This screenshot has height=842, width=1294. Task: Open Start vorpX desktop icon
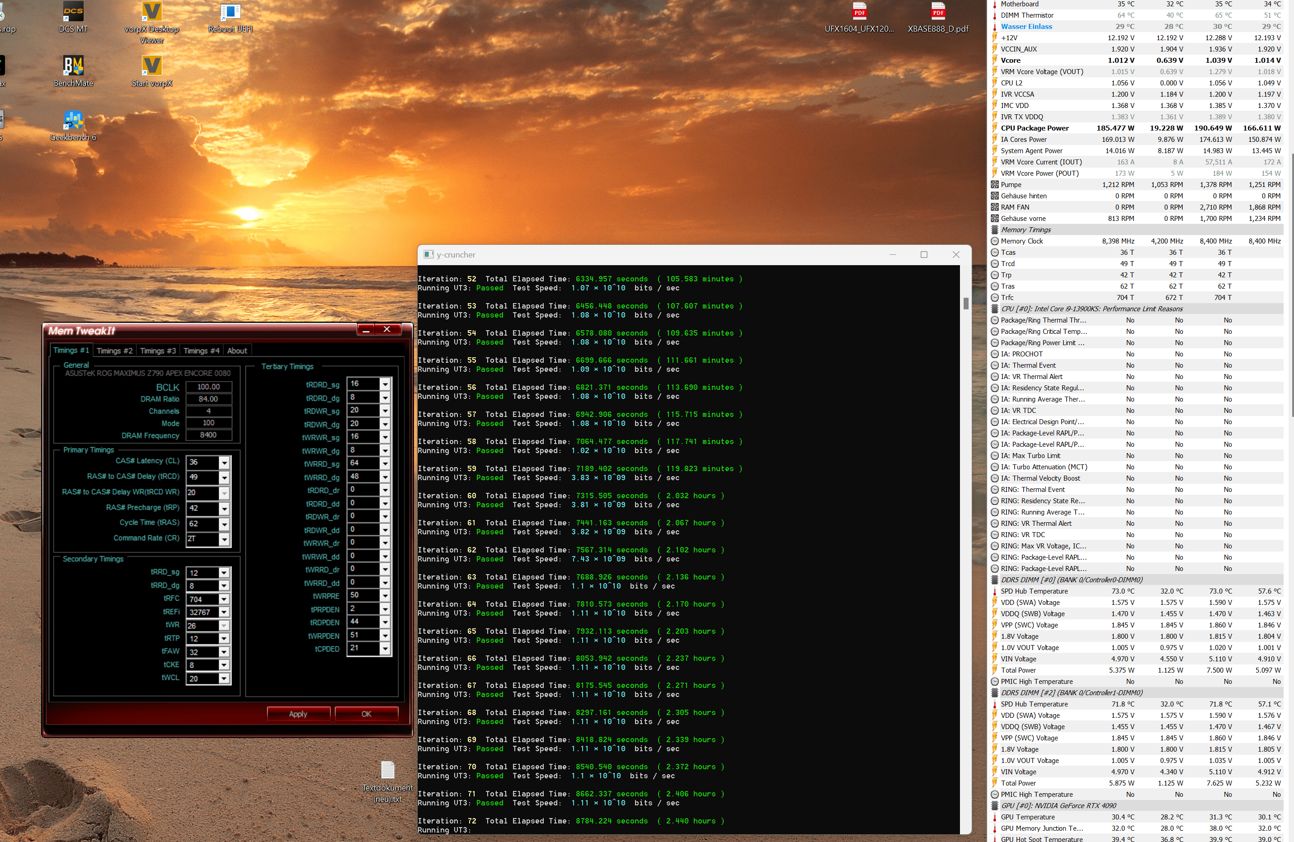pos(152,71)
